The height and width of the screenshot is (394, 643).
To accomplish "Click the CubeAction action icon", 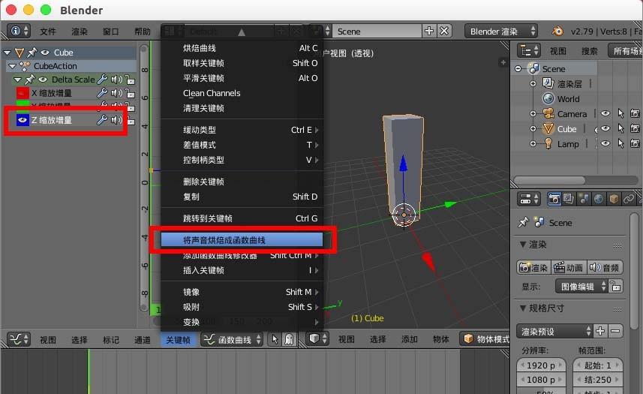I will pyautogui.click(x=25, y=66).
